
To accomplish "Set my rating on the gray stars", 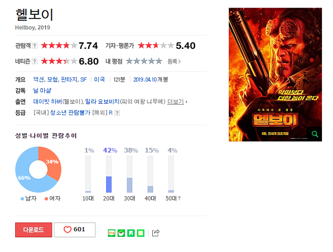I will coord(144,61).
